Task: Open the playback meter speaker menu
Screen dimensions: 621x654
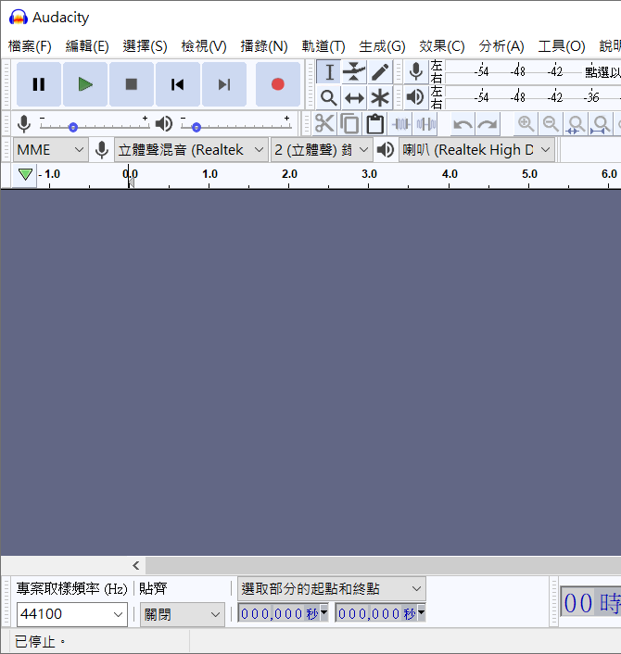Action: pos(415,97)
